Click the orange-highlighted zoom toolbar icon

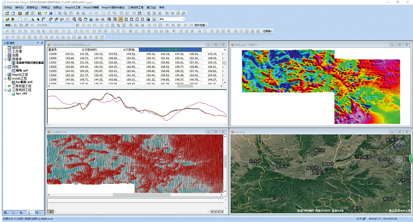pos(120,19)
